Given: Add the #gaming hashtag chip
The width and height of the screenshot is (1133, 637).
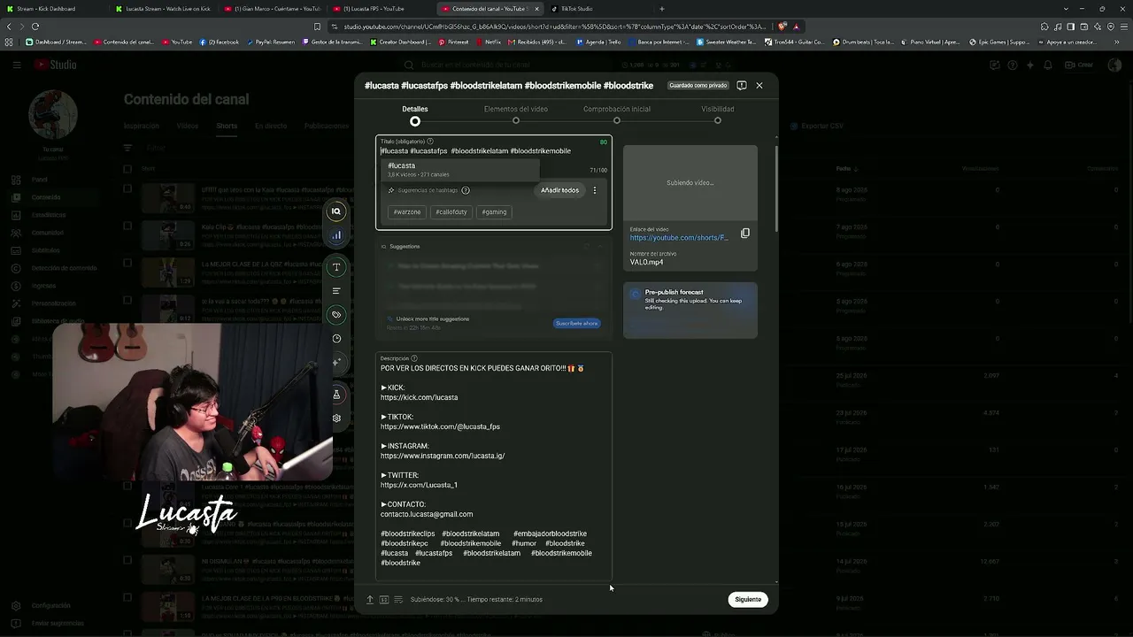Looking at the screenshot, I should point(495,212).
